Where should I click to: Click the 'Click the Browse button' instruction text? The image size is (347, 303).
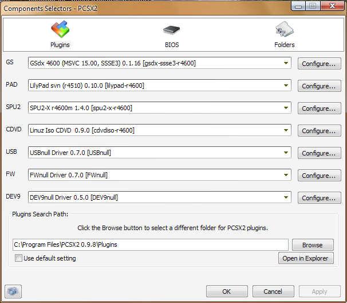point(172,228)
